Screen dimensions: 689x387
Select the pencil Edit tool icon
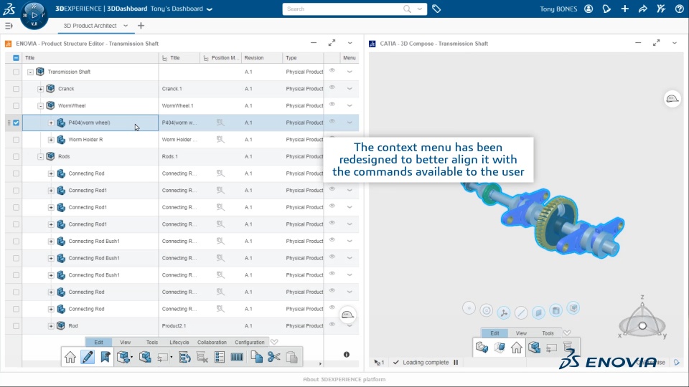(x=88, y=357)
